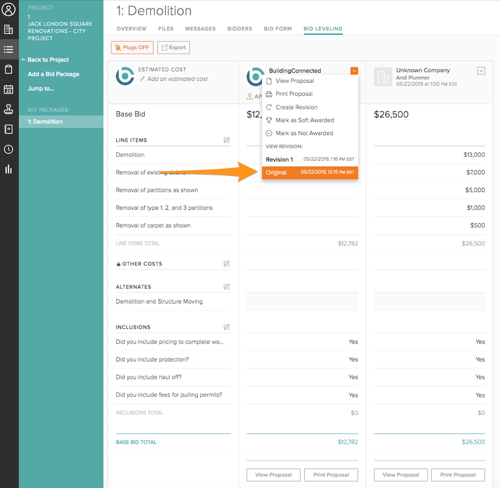Choose Mark as Soft Awarded

304,120
